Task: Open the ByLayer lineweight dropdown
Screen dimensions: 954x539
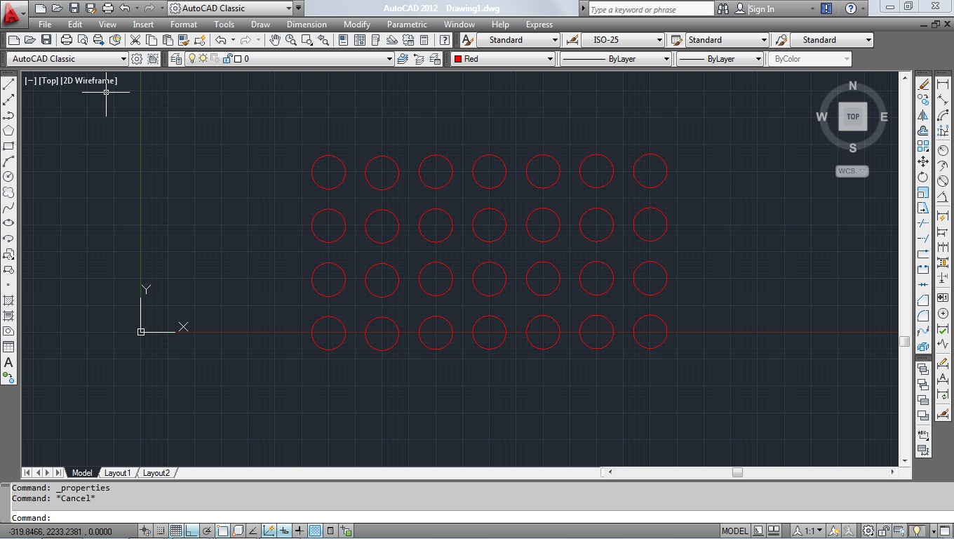Action: [x=720, y=59]
